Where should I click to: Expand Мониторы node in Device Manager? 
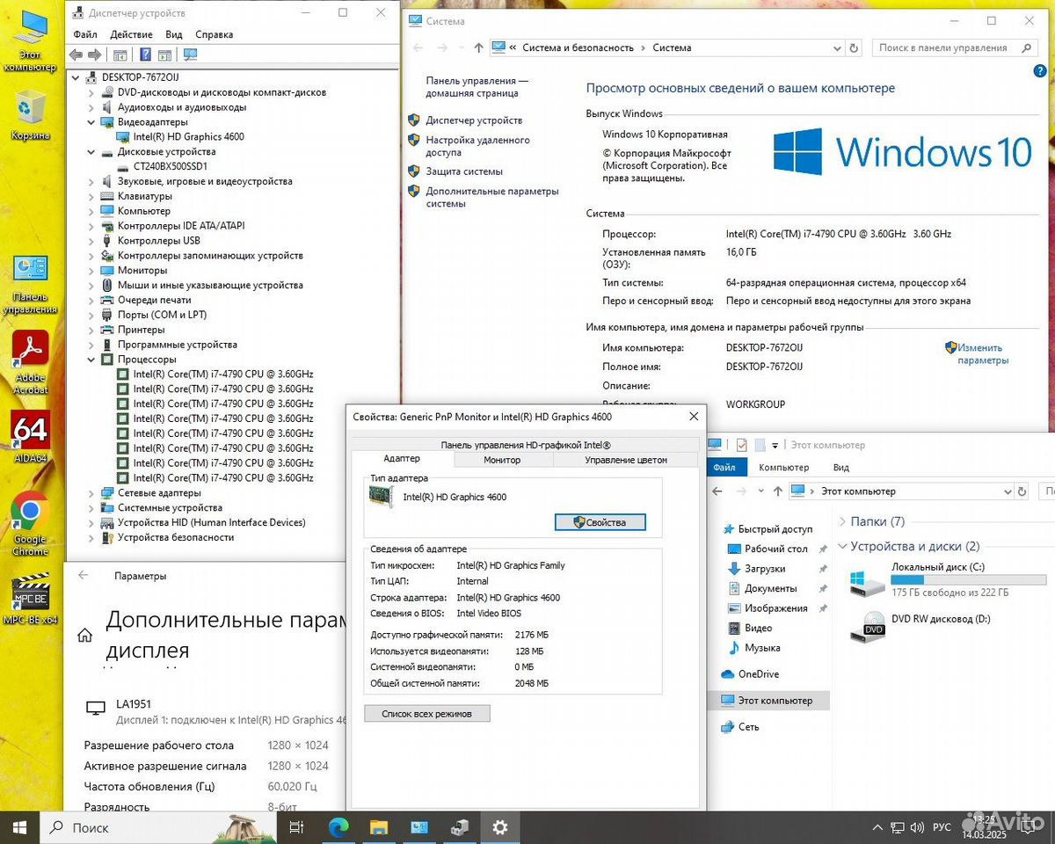(91, 271)
